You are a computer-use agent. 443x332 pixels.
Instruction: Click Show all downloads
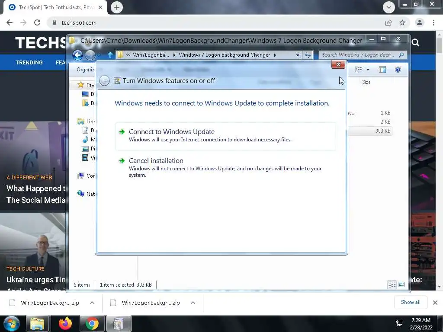pos(411,302)
